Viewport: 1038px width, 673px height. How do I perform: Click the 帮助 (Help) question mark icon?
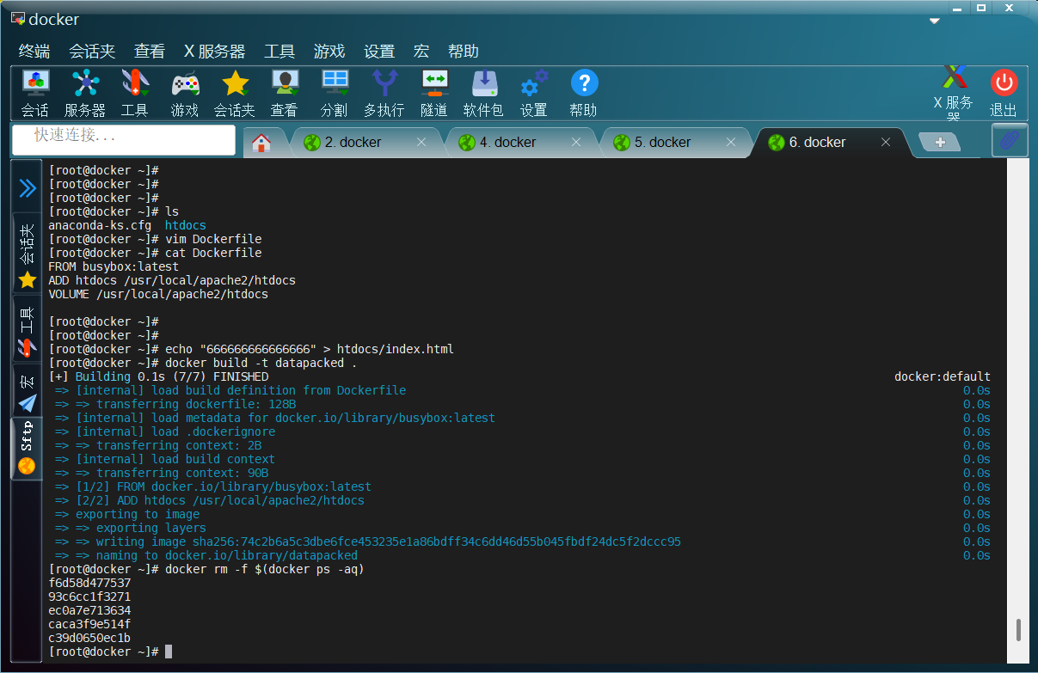point(583,93)
